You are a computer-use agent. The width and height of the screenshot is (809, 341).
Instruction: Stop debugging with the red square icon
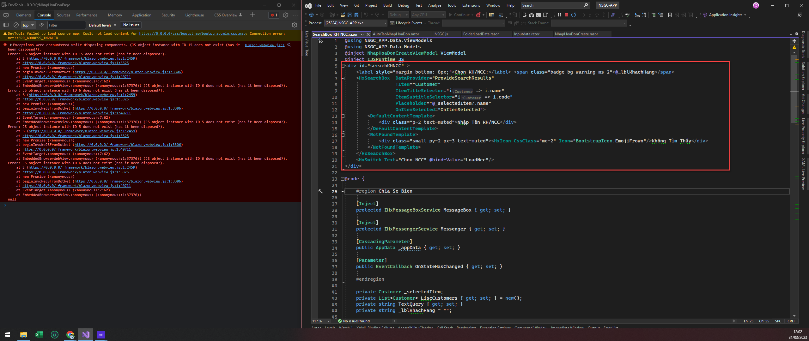click(x=567, y=15)
